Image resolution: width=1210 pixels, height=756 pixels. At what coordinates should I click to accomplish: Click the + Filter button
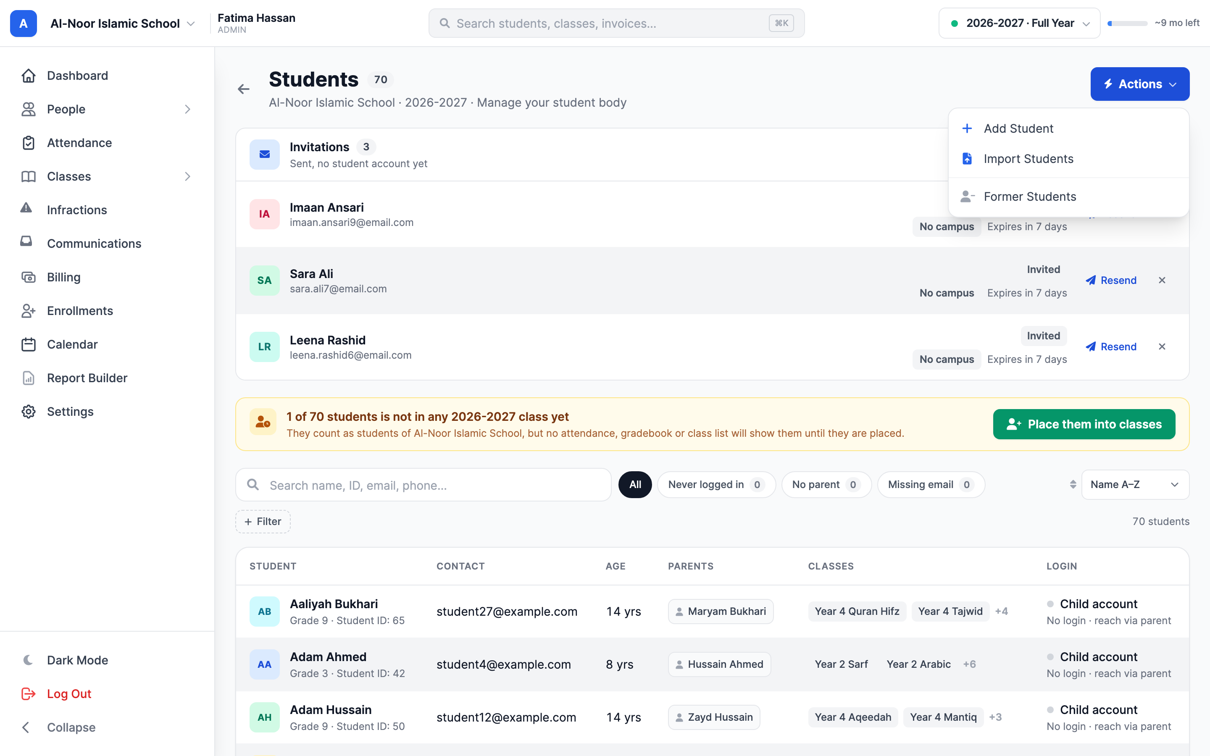[263, 521]
